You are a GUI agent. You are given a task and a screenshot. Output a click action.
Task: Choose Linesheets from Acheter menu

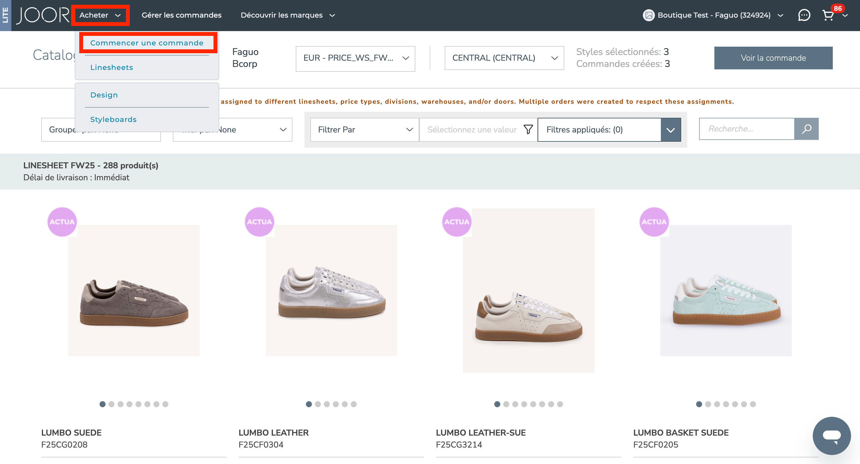click(x=112, y=68)
